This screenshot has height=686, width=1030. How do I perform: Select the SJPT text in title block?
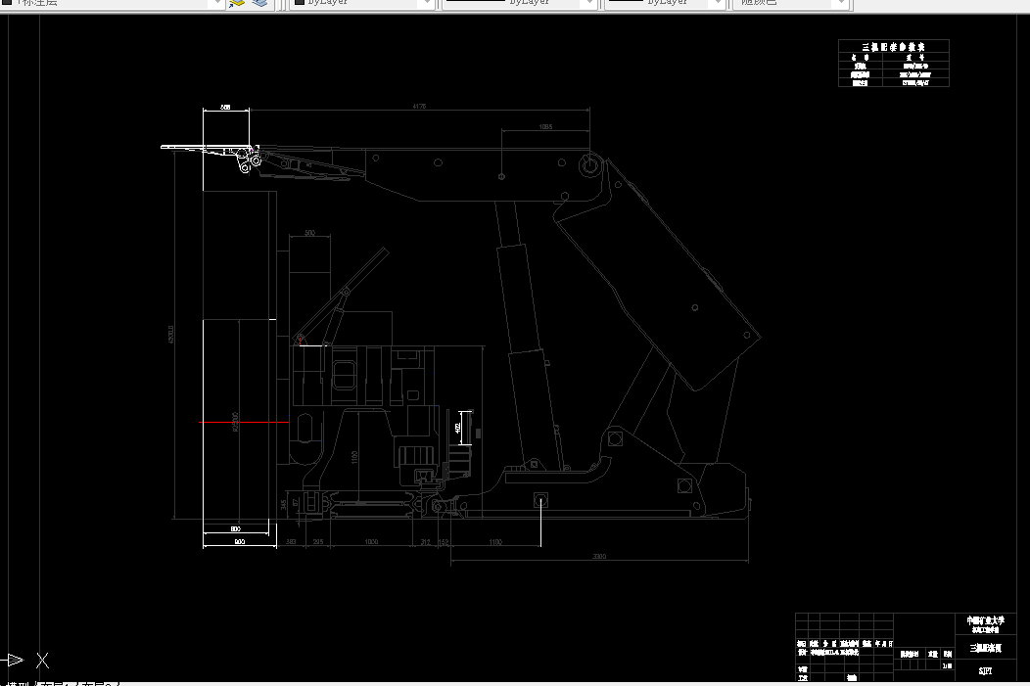pyautogui.click(x=985, y=671)
